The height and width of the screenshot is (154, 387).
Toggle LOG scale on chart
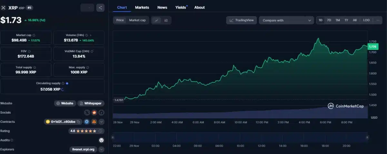tap(366, 20)
